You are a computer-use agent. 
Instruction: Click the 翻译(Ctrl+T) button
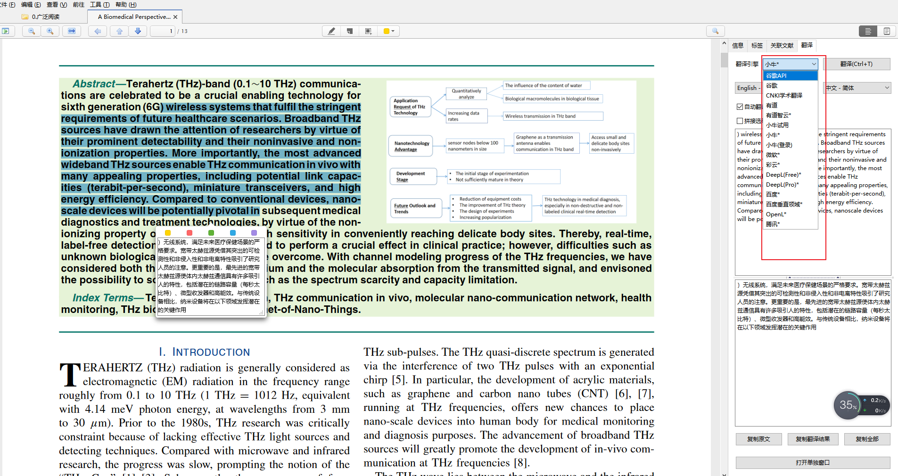click(x=856, y=64)
